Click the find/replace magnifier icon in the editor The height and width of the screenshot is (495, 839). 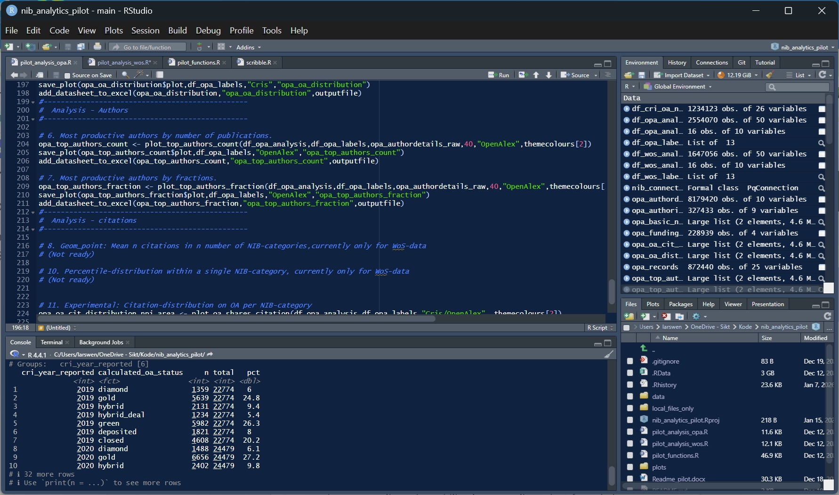pos(125,75)
